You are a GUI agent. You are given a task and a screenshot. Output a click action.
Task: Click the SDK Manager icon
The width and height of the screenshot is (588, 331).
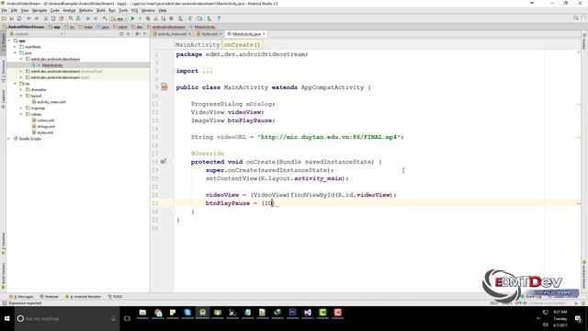pos(209,18)
